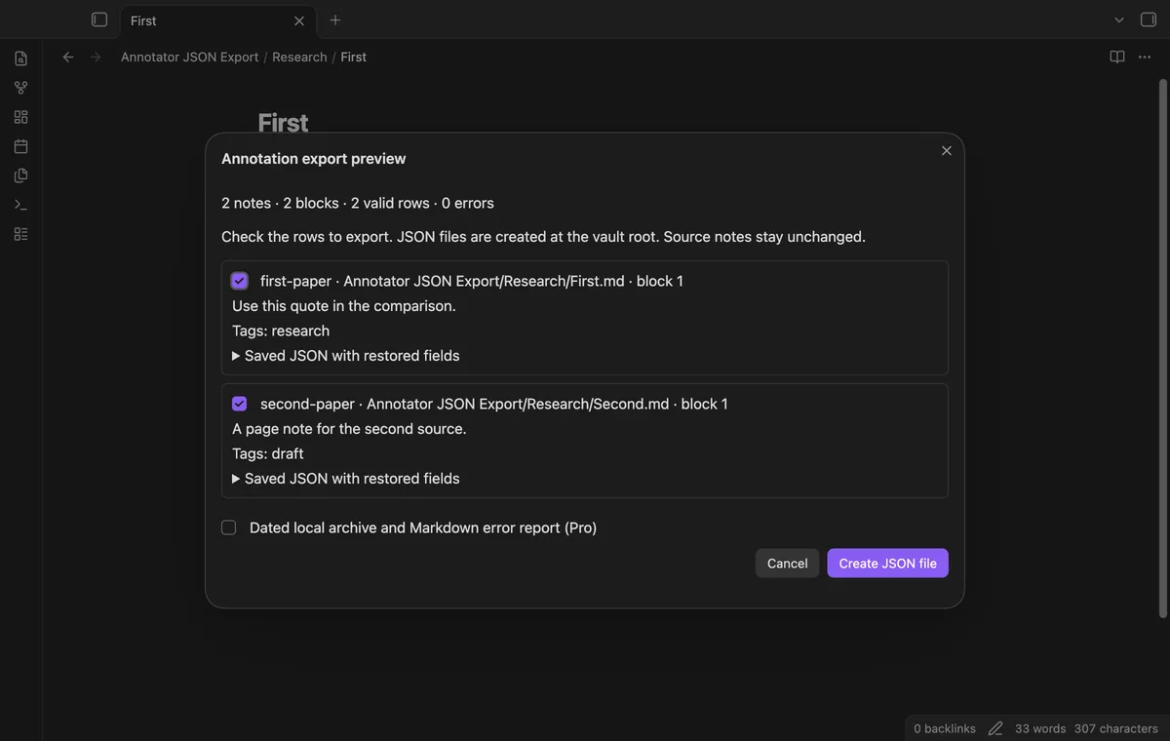Image resolution: width=1170 pixels, height=741 pixels.
Task: Open the tab list dropdown chevron
Action: pyautogui.click(x=1119, y=19)
